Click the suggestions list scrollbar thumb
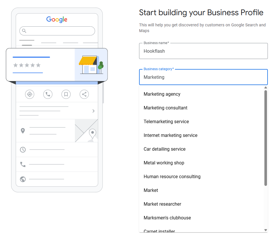This screenshot has height=236, width=273. [266, 138]
